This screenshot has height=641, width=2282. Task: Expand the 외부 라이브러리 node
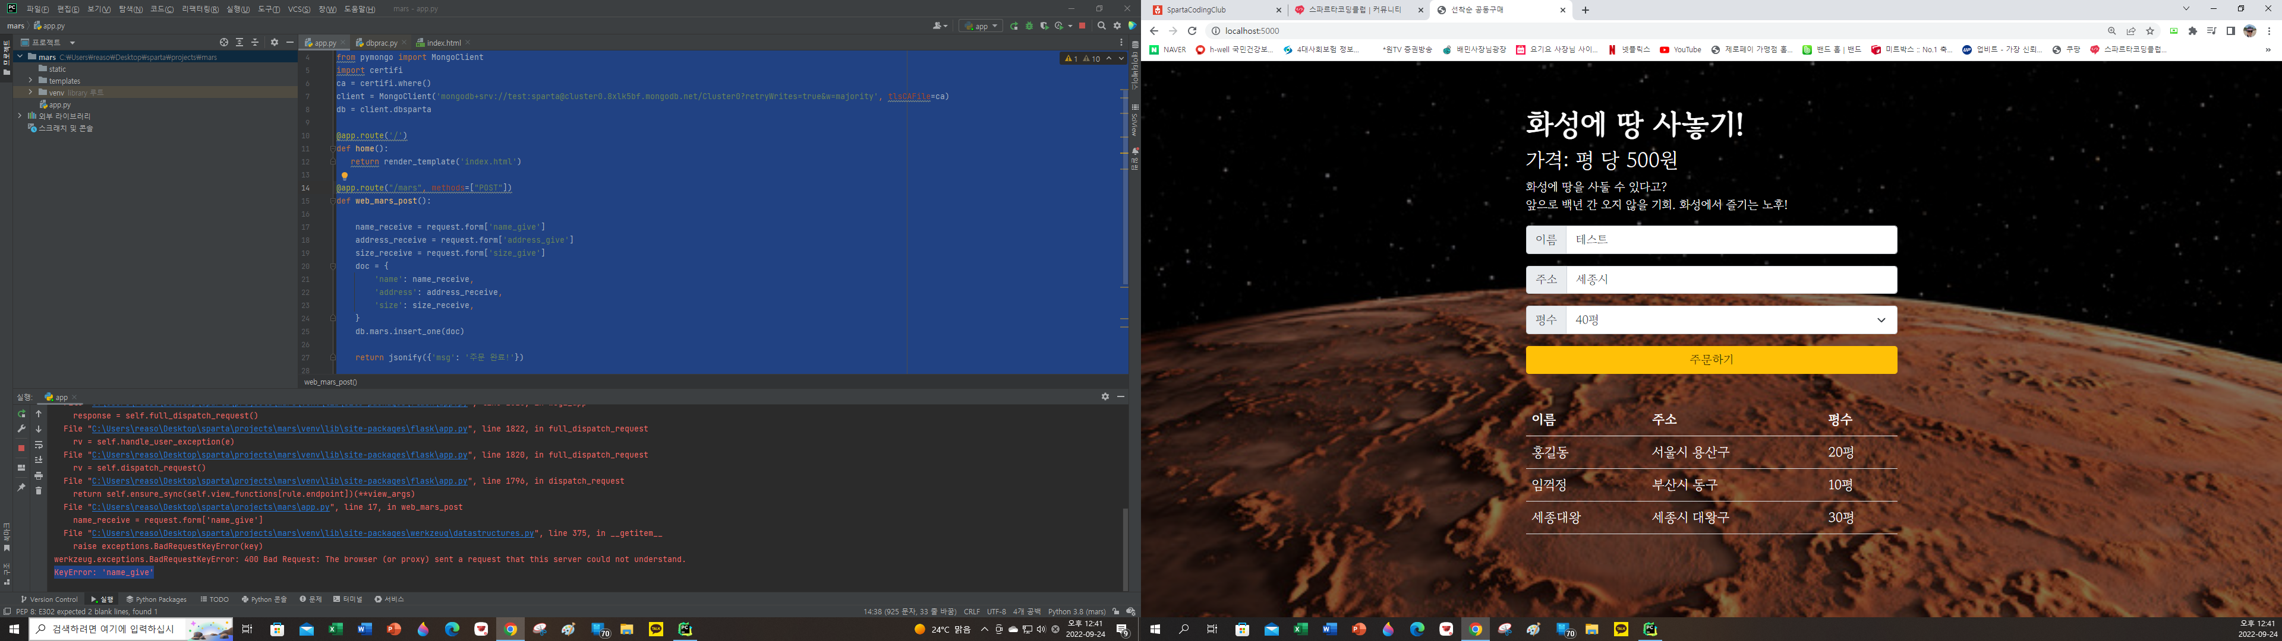(x=20, y=116)
